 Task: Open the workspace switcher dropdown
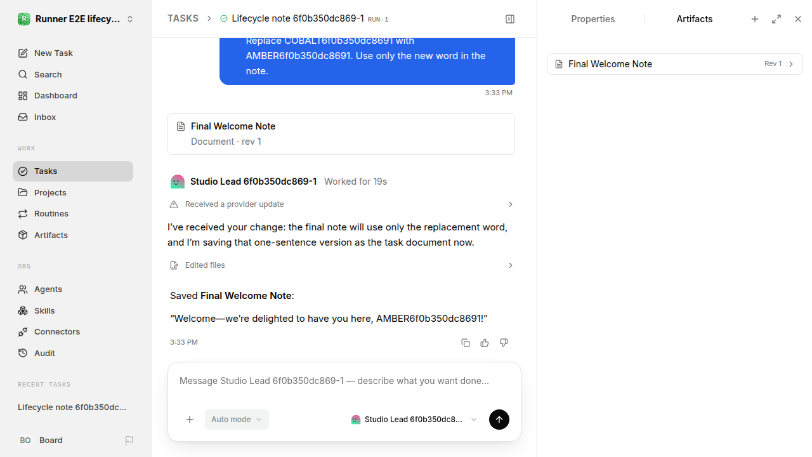tap(76, 19)
